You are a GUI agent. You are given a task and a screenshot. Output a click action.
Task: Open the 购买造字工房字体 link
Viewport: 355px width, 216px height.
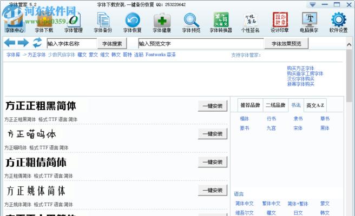(305, 73)
